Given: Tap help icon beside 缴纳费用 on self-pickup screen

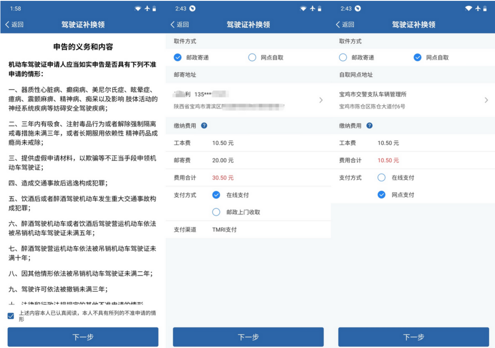Looking at the screenshot, I should point(369,125).
